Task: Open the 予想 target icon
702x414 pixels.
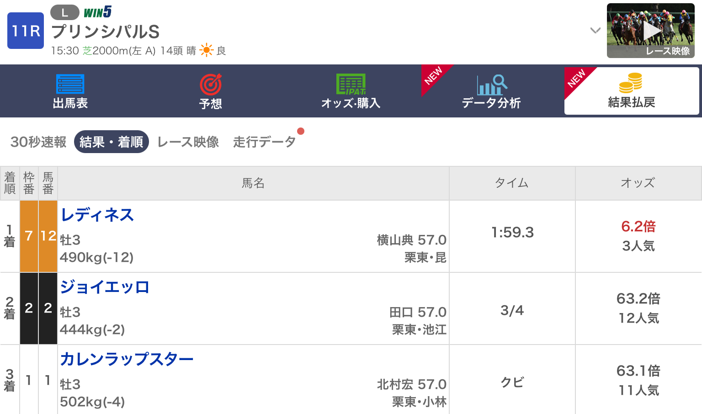Action: pos(210,85)
